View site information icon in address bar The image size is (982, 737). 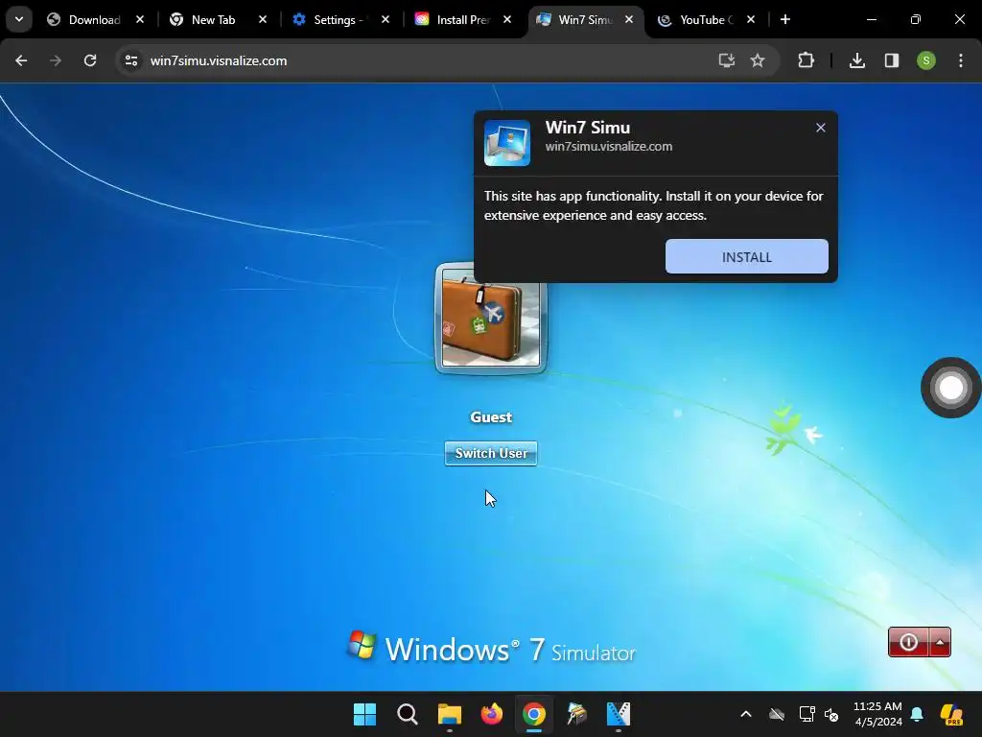coord(130,60)
